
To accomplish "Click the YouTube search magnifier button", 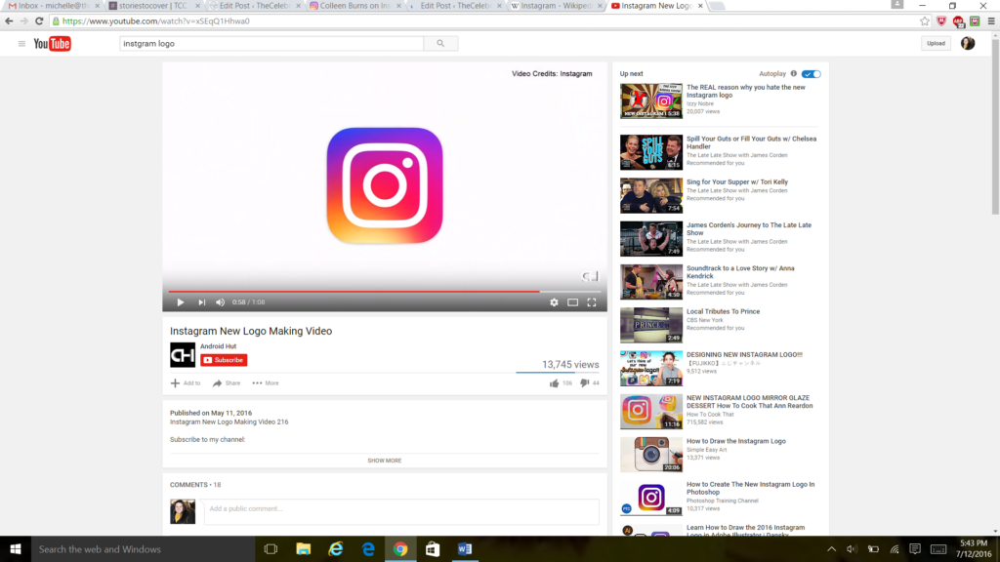I will 440,44.
